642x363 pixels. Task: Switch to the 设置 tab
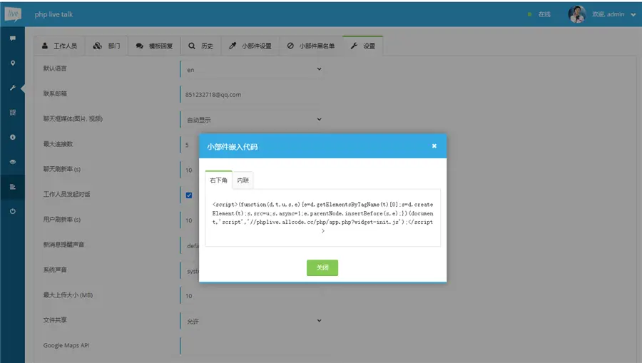pyautogui.click(x=363, y=46)
